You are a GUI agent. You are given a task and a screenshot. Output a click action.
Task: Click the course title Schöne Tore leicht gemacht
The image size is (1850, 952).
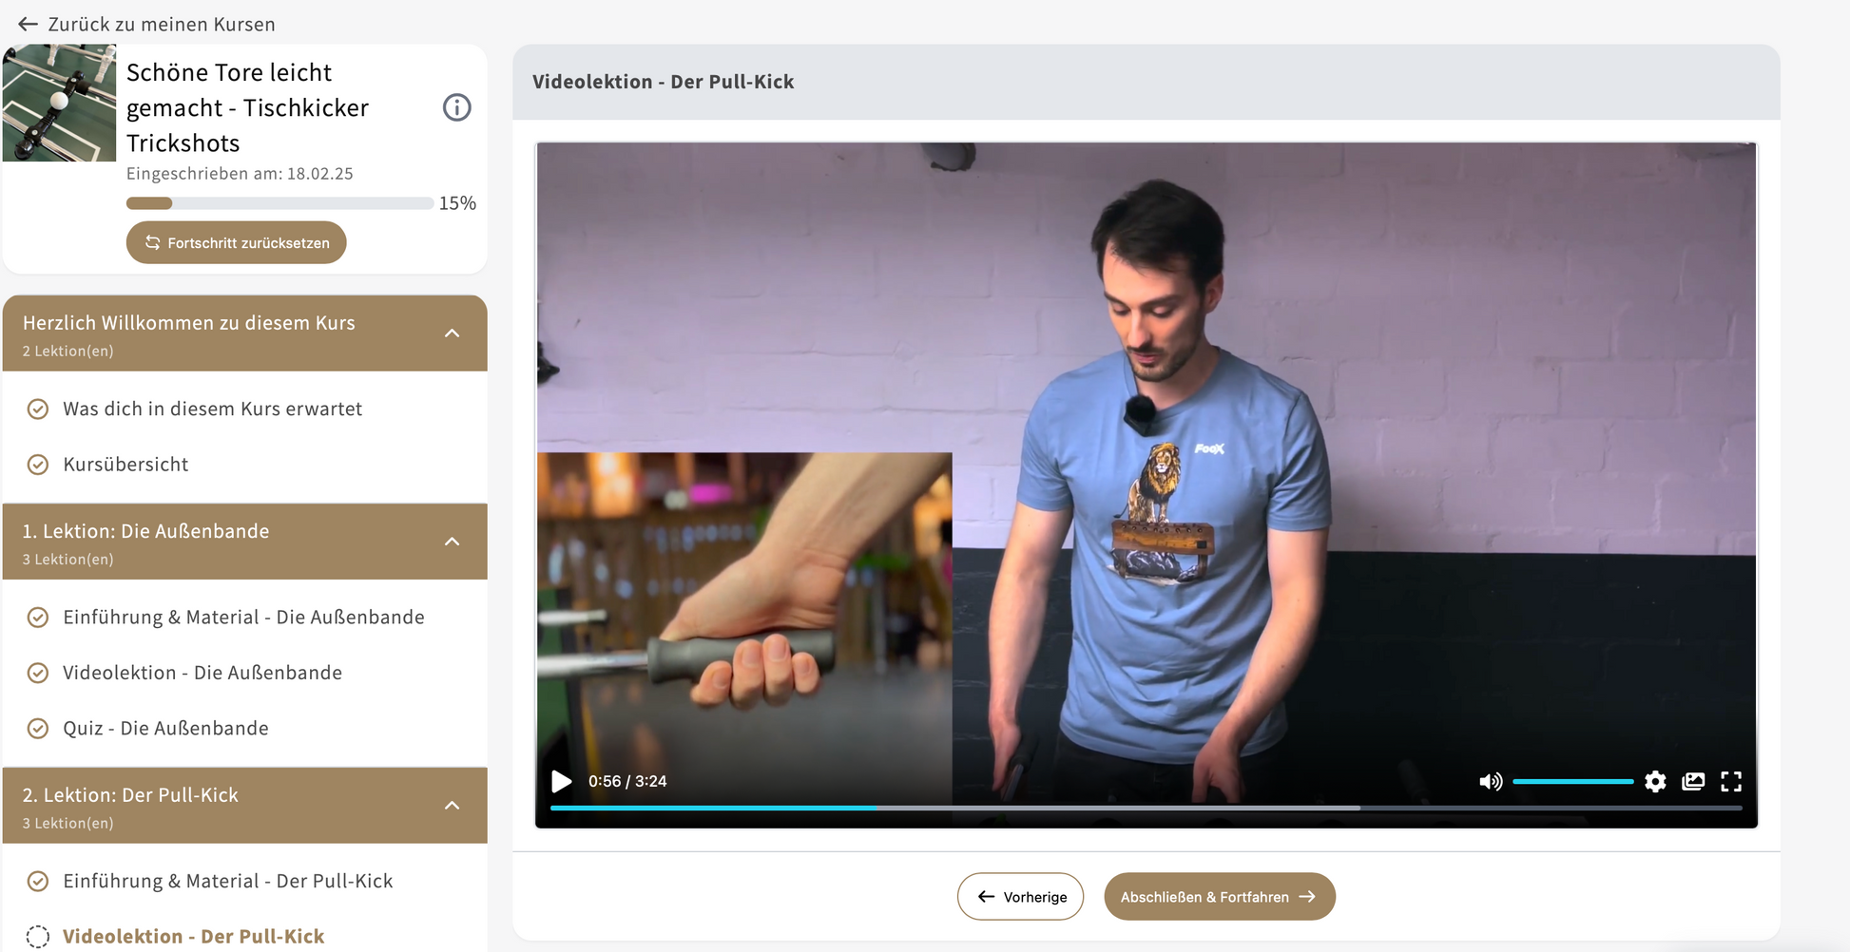point(247,107)
